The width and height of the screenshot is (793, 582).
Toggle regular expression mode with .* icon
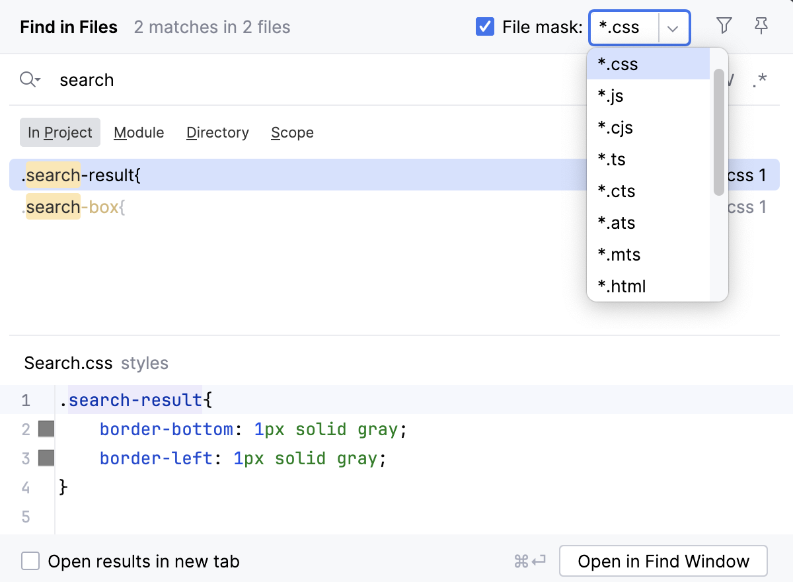(x=760, y=79)
